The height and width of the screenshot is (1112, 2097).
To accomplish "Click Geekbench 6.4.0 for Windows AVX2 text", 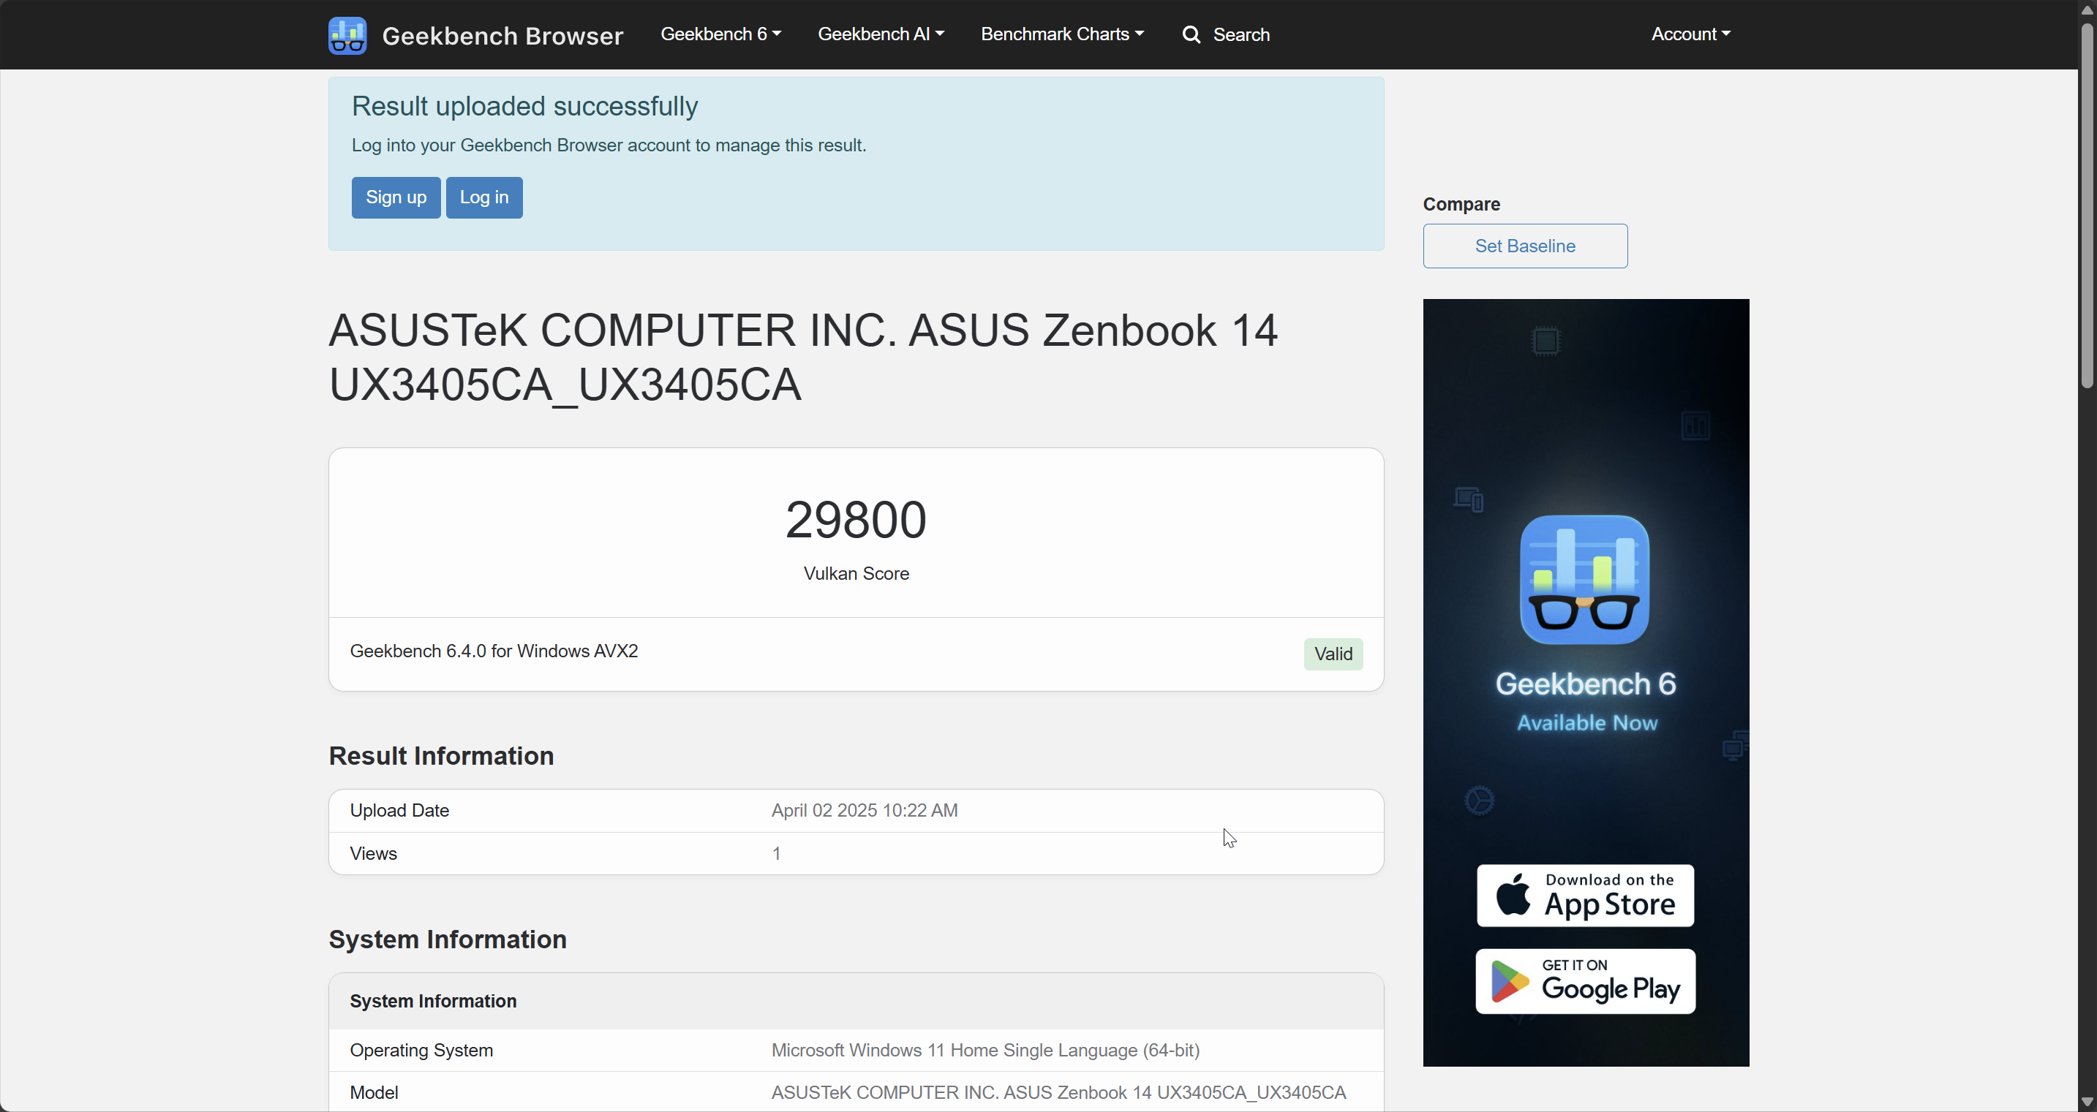I will coord(493,651).
